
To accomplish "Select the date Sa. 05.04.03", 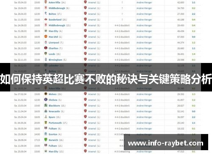I will pos(20,3).
